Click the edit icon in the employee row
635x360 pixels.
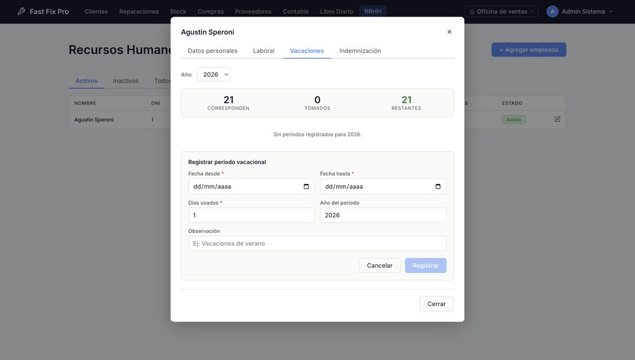(x=558, y=119)
